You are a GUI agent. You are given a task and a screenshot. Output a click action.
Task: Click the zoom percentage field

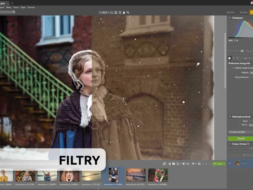pos(103,12)
